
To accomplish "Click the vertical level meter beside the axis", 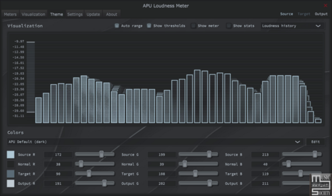I will pos(31,77).
